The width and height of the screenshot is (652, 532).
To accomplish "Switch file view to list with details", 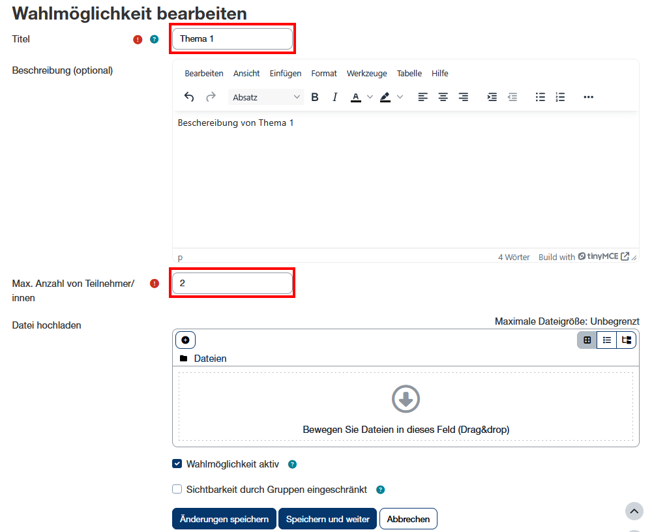I will coord(606,340).
